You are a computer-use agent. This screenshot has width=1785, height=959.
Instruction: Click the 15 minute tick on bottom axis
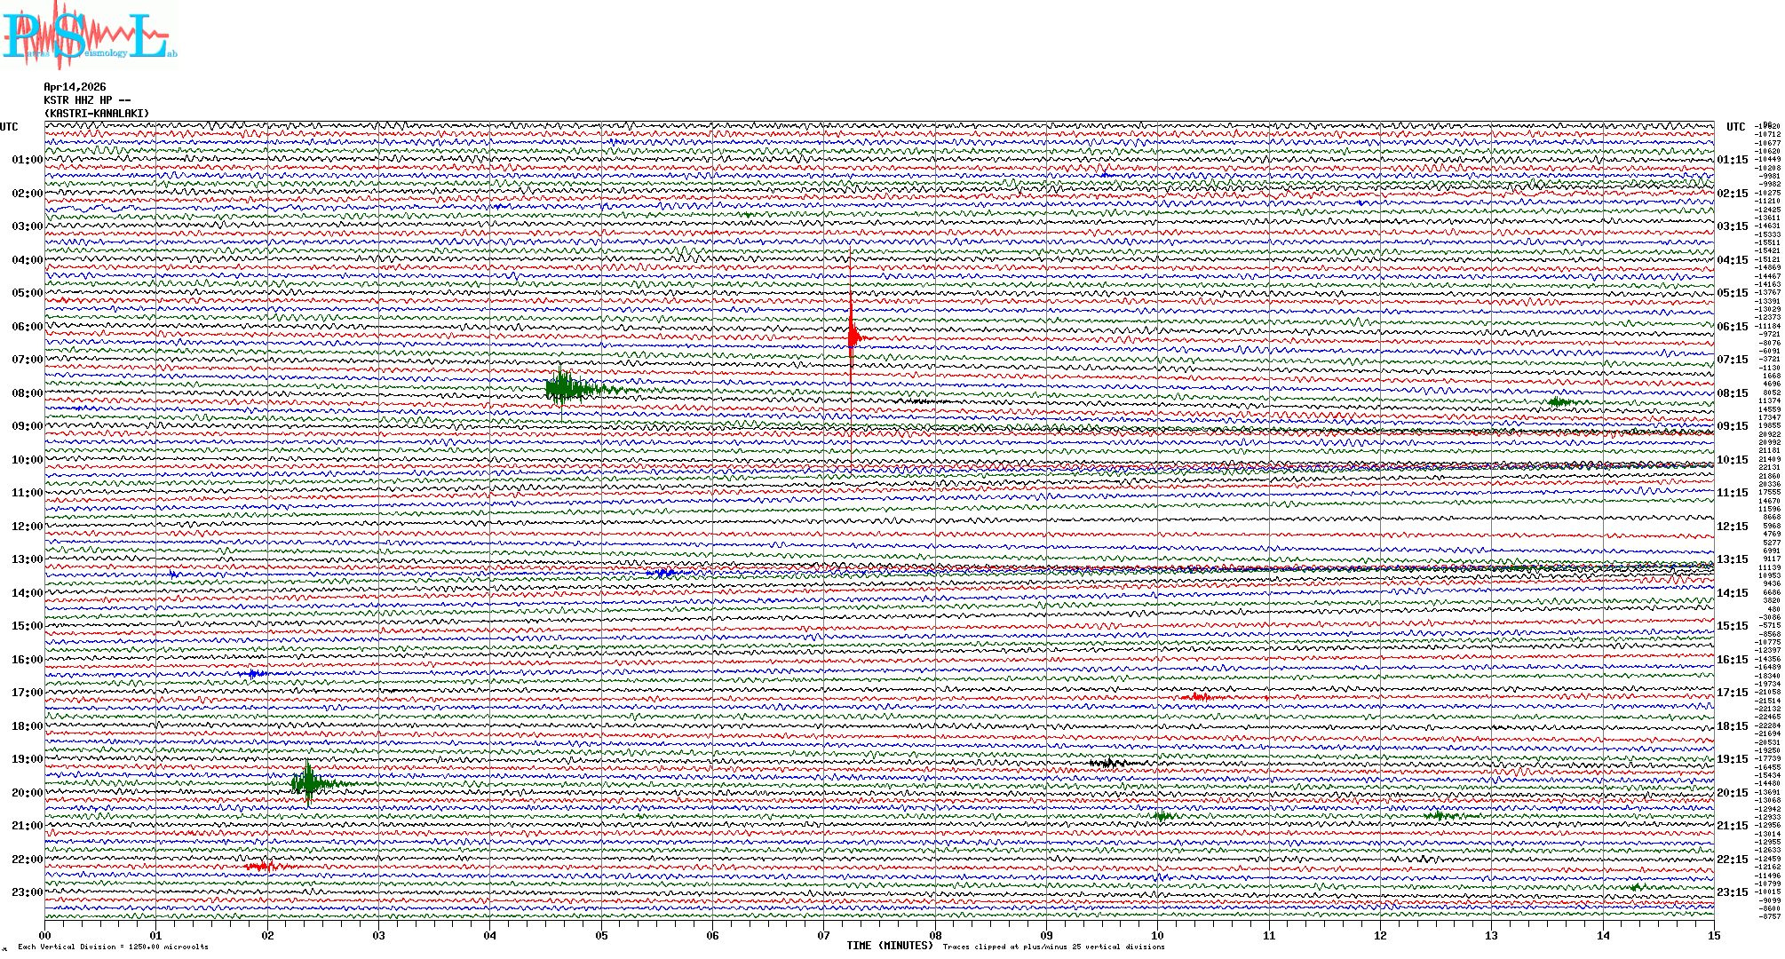1713,935
